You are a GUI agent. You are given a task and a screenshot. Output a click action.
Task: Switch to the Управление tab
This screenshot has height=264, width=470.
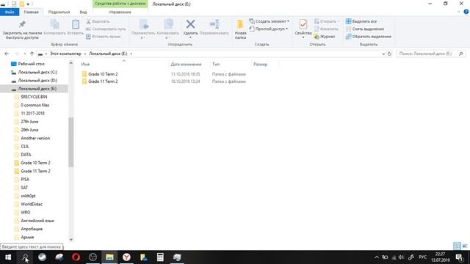tap(120, 12)
